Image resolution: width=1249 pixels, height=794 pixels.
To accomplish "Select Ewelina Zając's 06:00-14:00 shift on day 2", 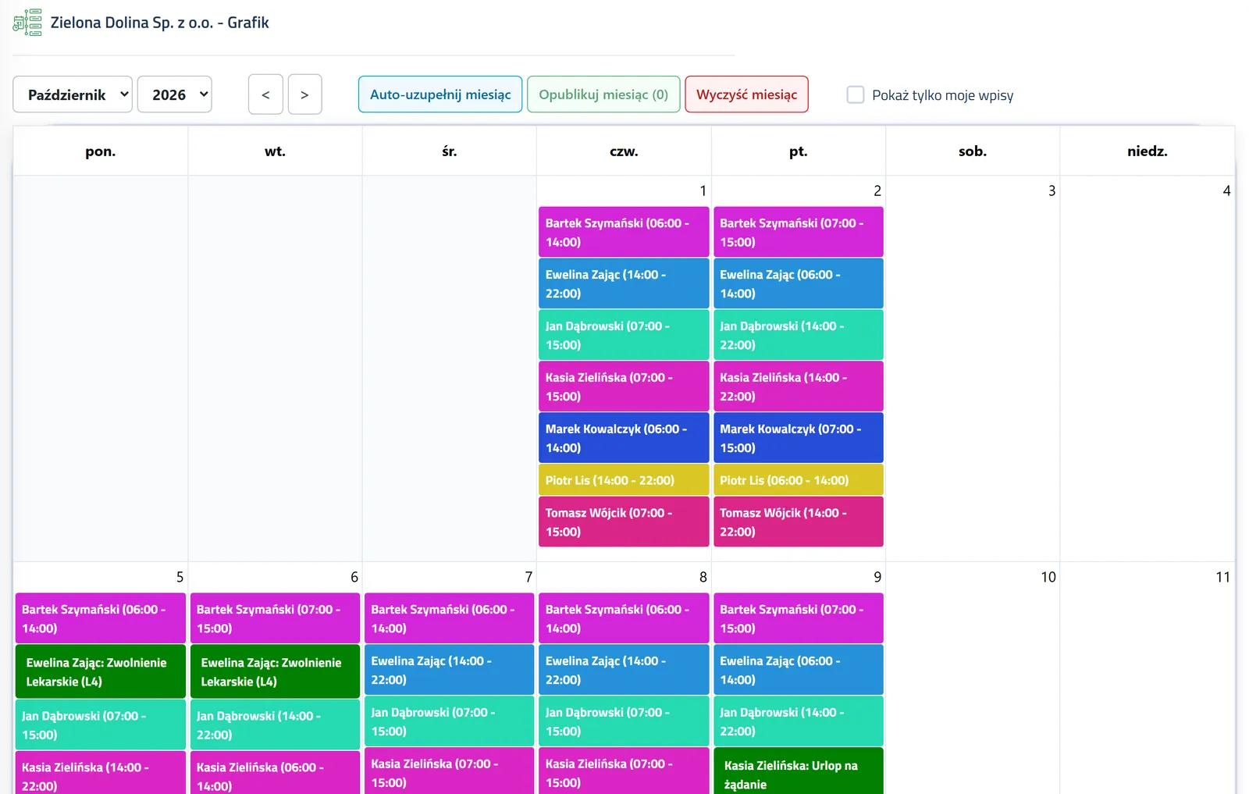I will [x=799, y=283].
